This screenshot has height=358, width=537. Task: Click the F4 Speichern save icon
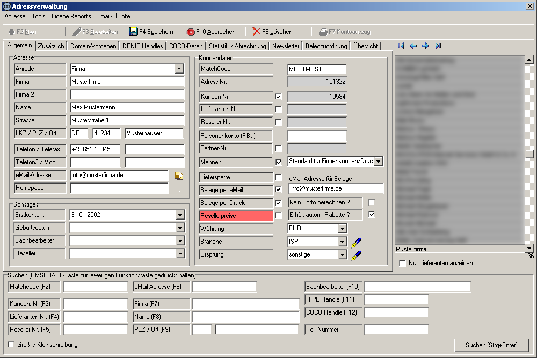(134, 32)
